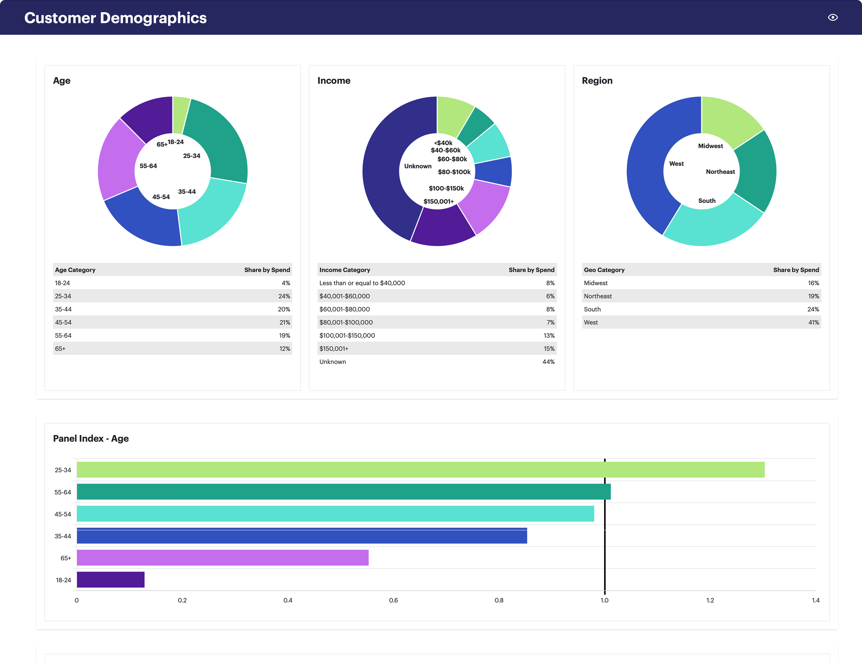The width and height of the screenshot is (862, 663).
Task: Click the Income Category column header
Action: click(x=344, y=270)
